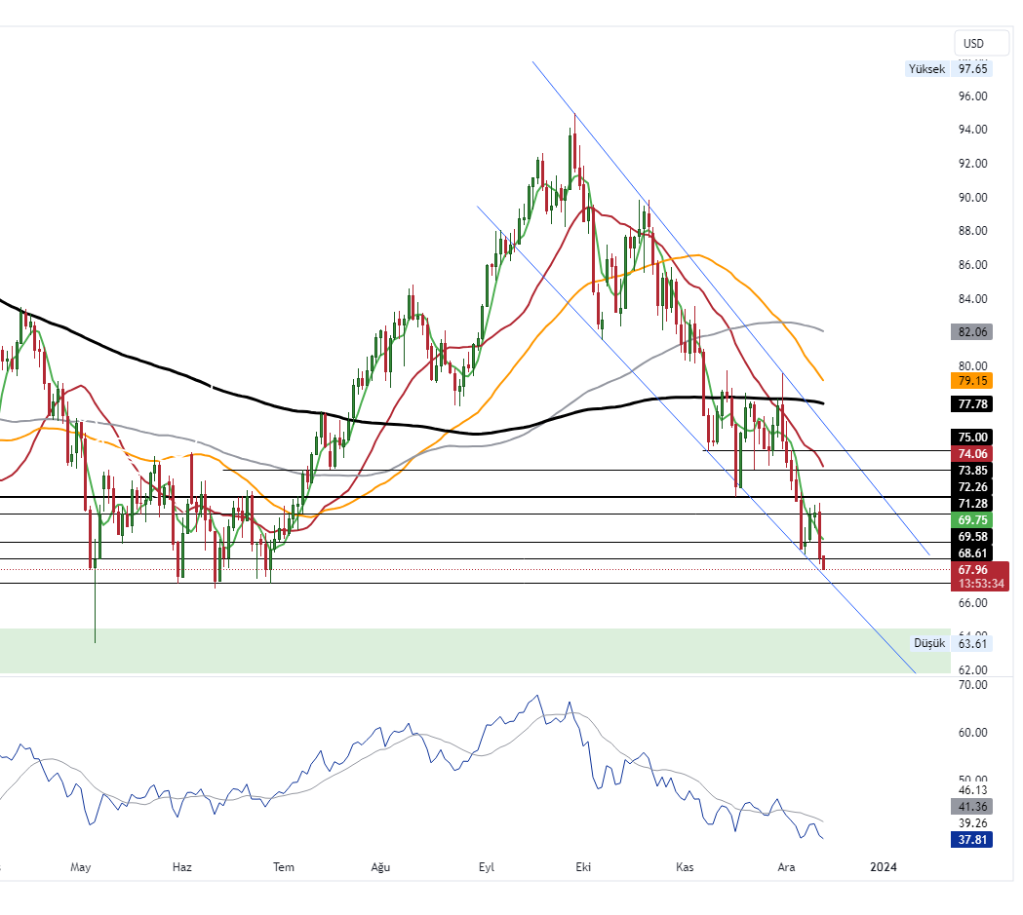Viewport: 1023px width, 915px height.
Task: Select the orange 79.15 moving average label
Action: 971,380
